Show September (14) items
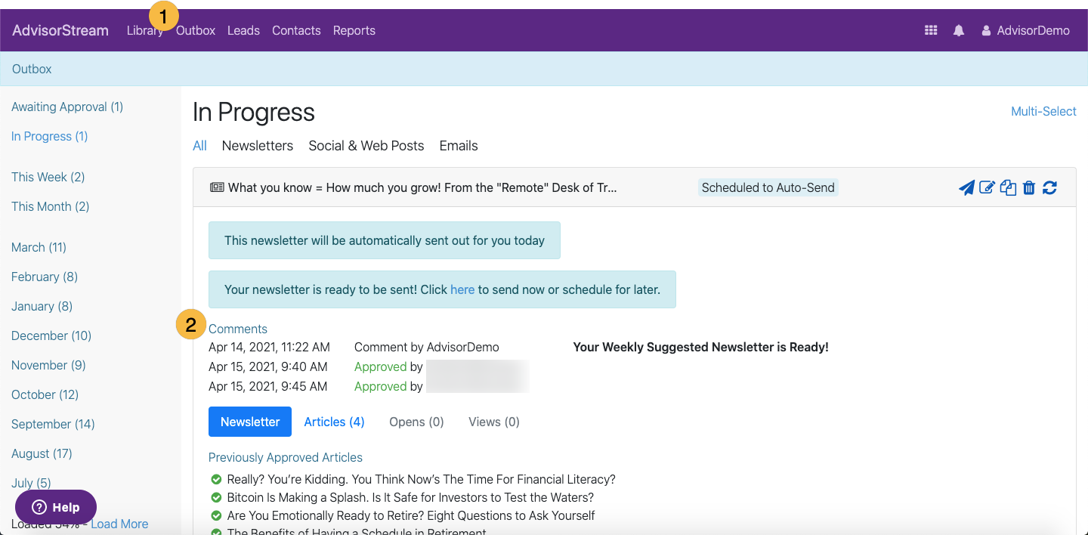The height and width of the screenshot is (535, 1088). coord(53,424)
